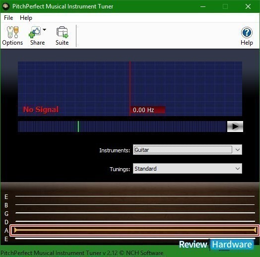Minimize the PitchPerfect window
Screen dimensions: 260x257
[x=203, y=6]
